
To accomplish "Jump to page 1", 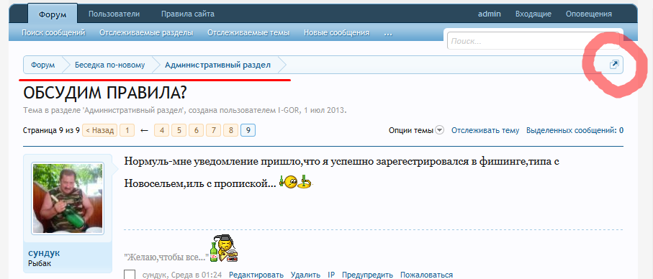I will click(x=127, y=131).
